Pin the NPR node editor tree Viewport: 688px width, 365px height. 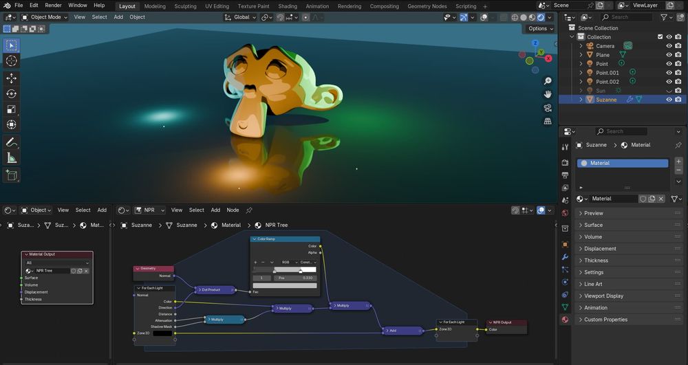[x=249, y=210]
